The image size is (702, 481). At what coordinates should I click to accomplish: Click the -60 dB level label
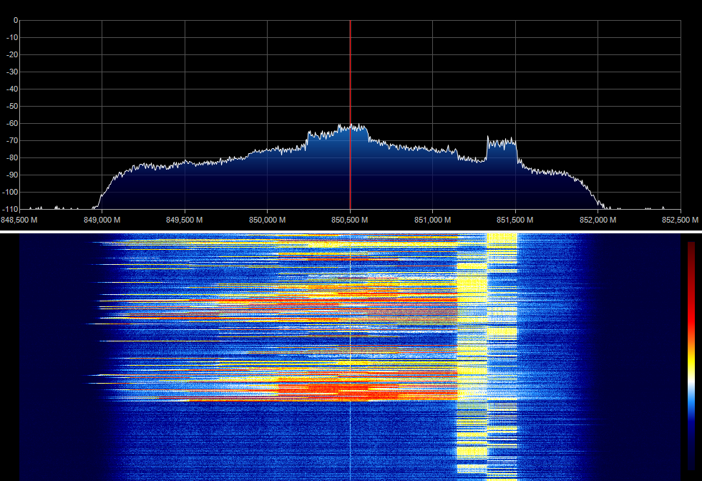[x=12, y=123]
